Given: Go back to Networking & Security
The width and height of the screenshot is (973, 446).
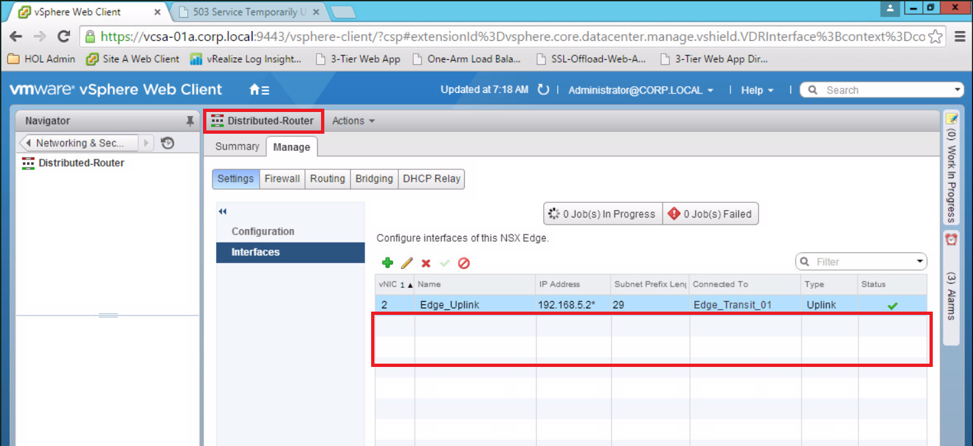Looking at the screenshot, I should click(x=79, y=143).
